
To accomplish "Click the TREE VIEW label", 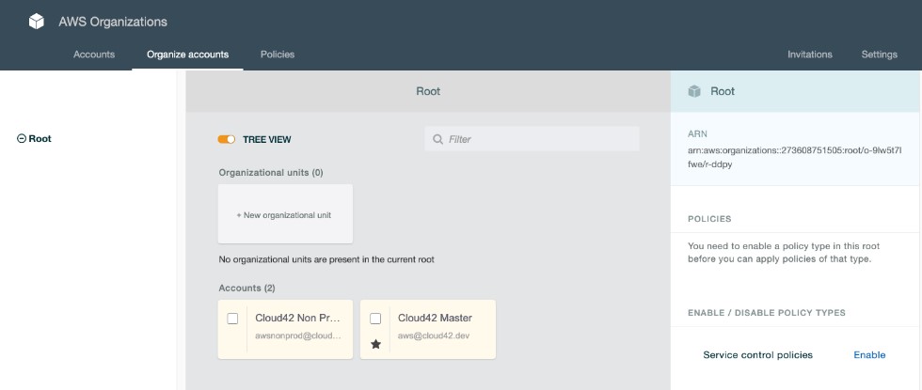I will [x=267, y=140].
